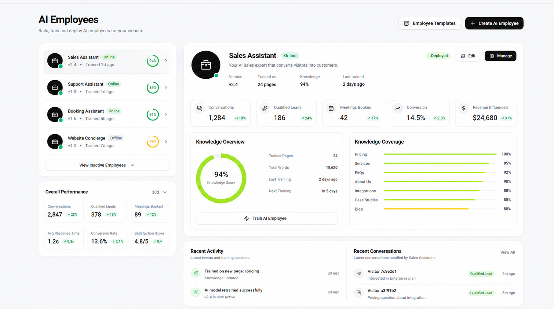The image size is (554, 309).
Task: Click the Next Training 'in 5 days' value
Action: (329, 191)
